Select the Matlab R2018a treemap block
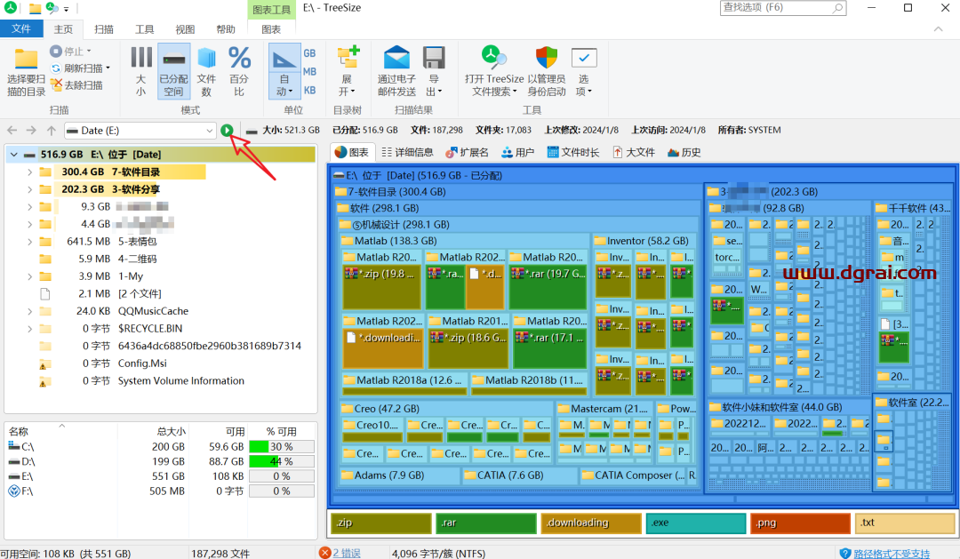Screen dimensions: 960x559 (x=404, y=383)
